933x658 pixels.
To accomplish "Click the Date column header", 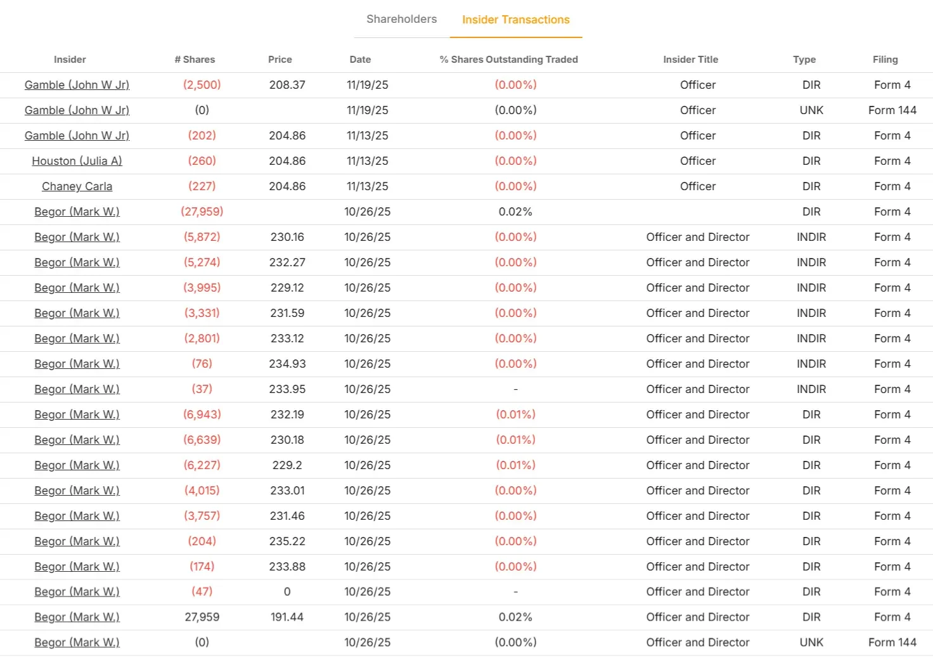I will (x=360, y=60).
